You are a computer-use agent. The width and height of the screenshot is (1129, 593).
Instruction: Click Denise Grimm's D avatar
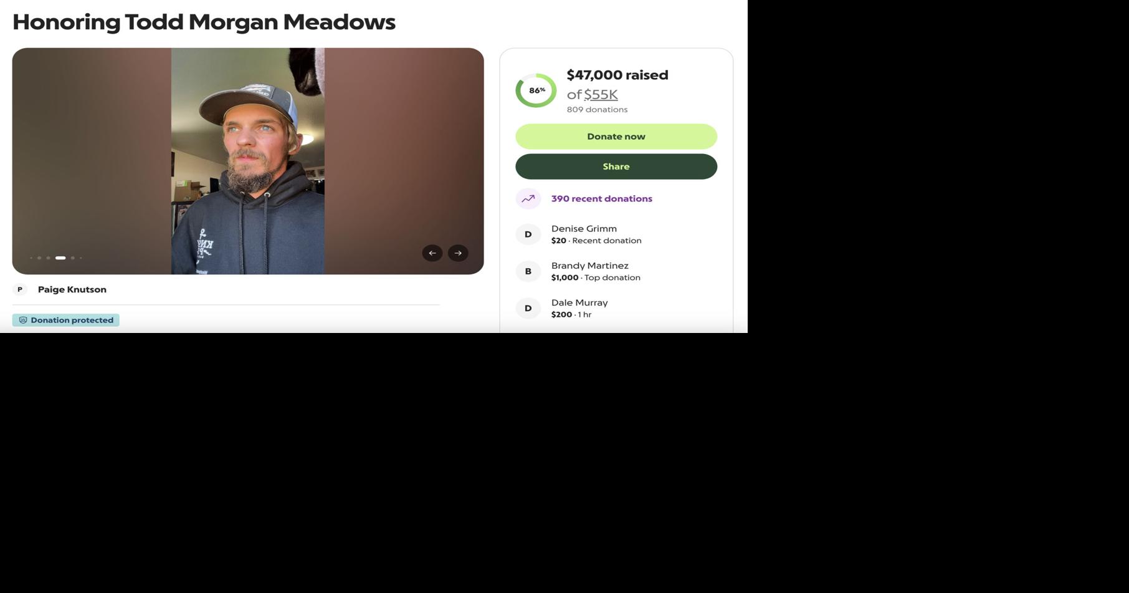click(528, 234)
